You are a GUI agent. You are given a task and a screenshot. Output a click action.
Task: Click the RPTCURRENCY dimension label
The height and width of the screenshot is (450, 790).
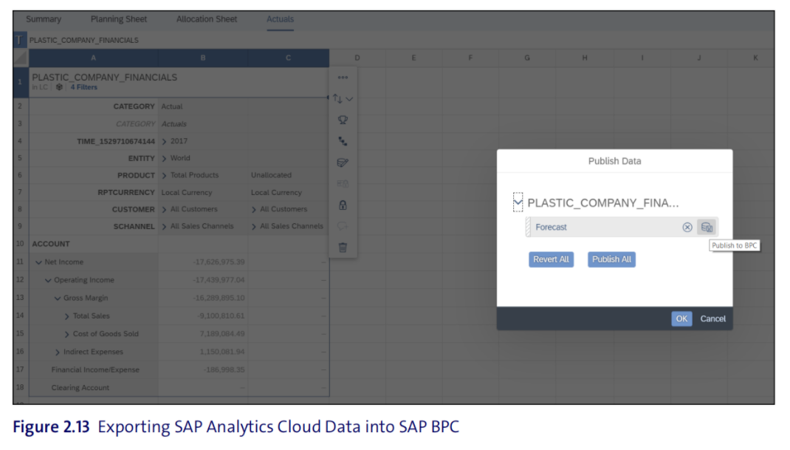click(126, 193)
